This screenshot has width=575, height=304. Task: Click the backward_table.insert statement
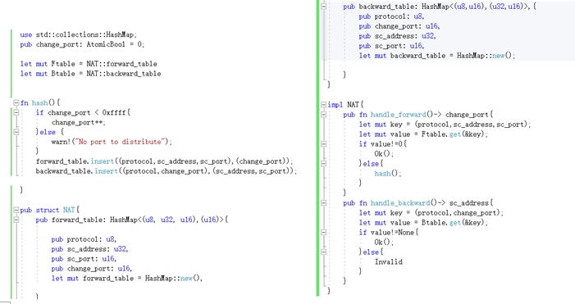point(167,171)
